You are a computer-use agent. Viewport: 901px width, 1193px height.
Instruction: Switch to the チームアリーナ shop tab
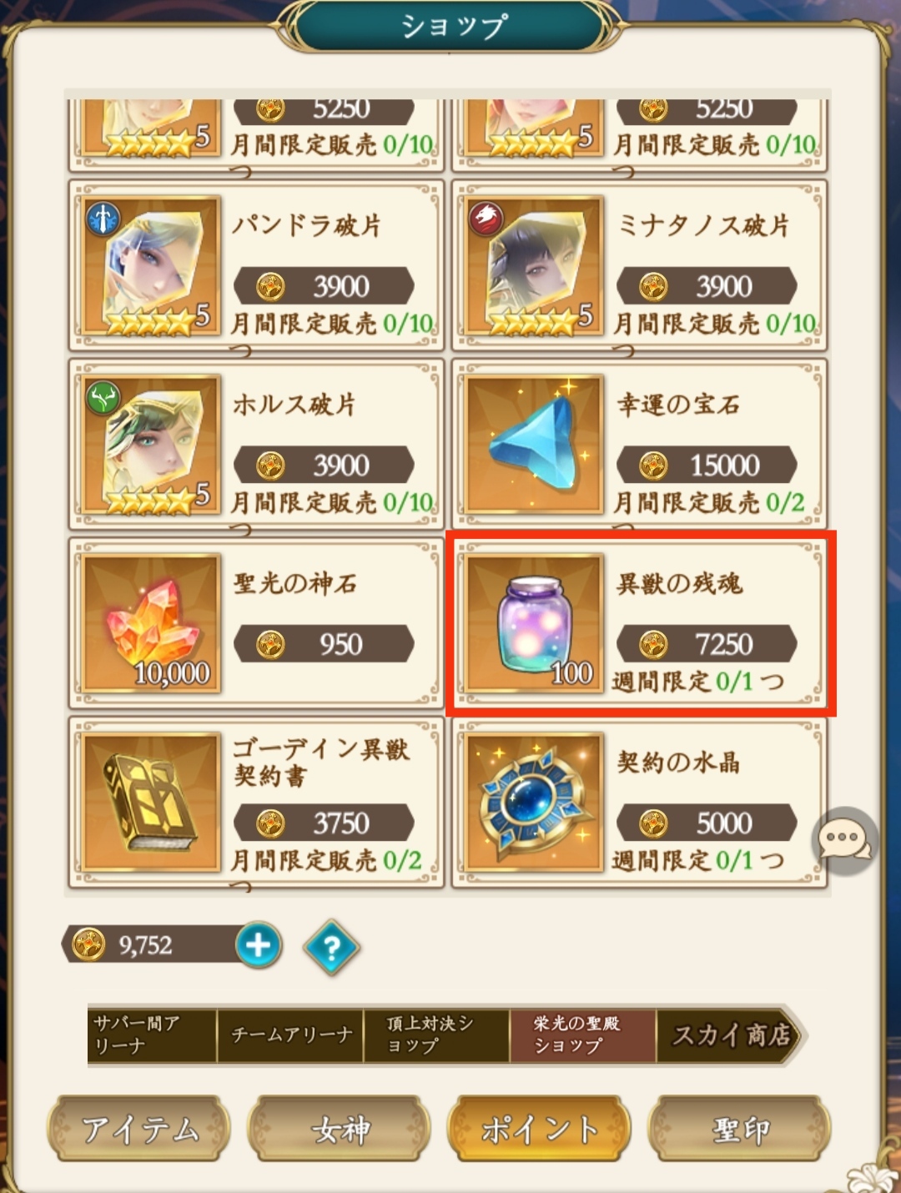[290, 1035]
